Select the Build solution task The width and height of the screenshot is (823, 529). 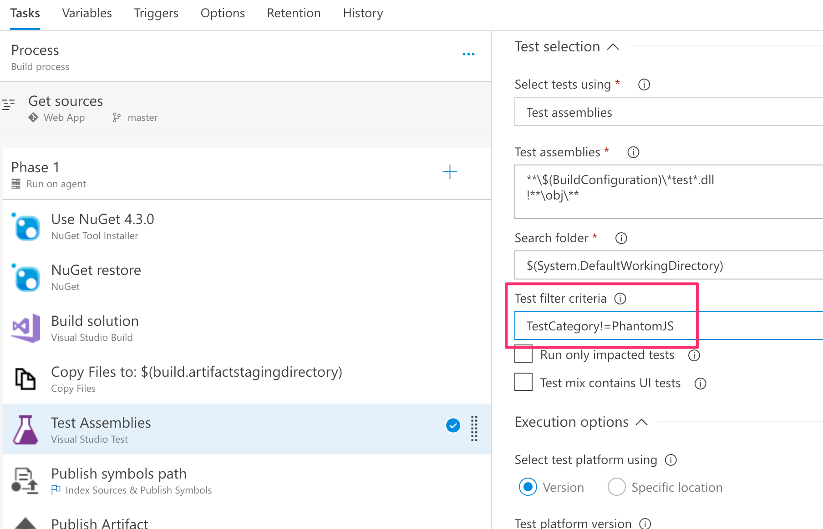[x=247, y=328]
